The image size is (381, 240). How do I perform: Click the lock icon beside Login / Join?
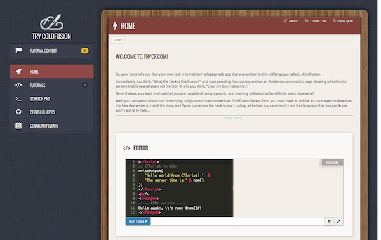pos(335,21)
